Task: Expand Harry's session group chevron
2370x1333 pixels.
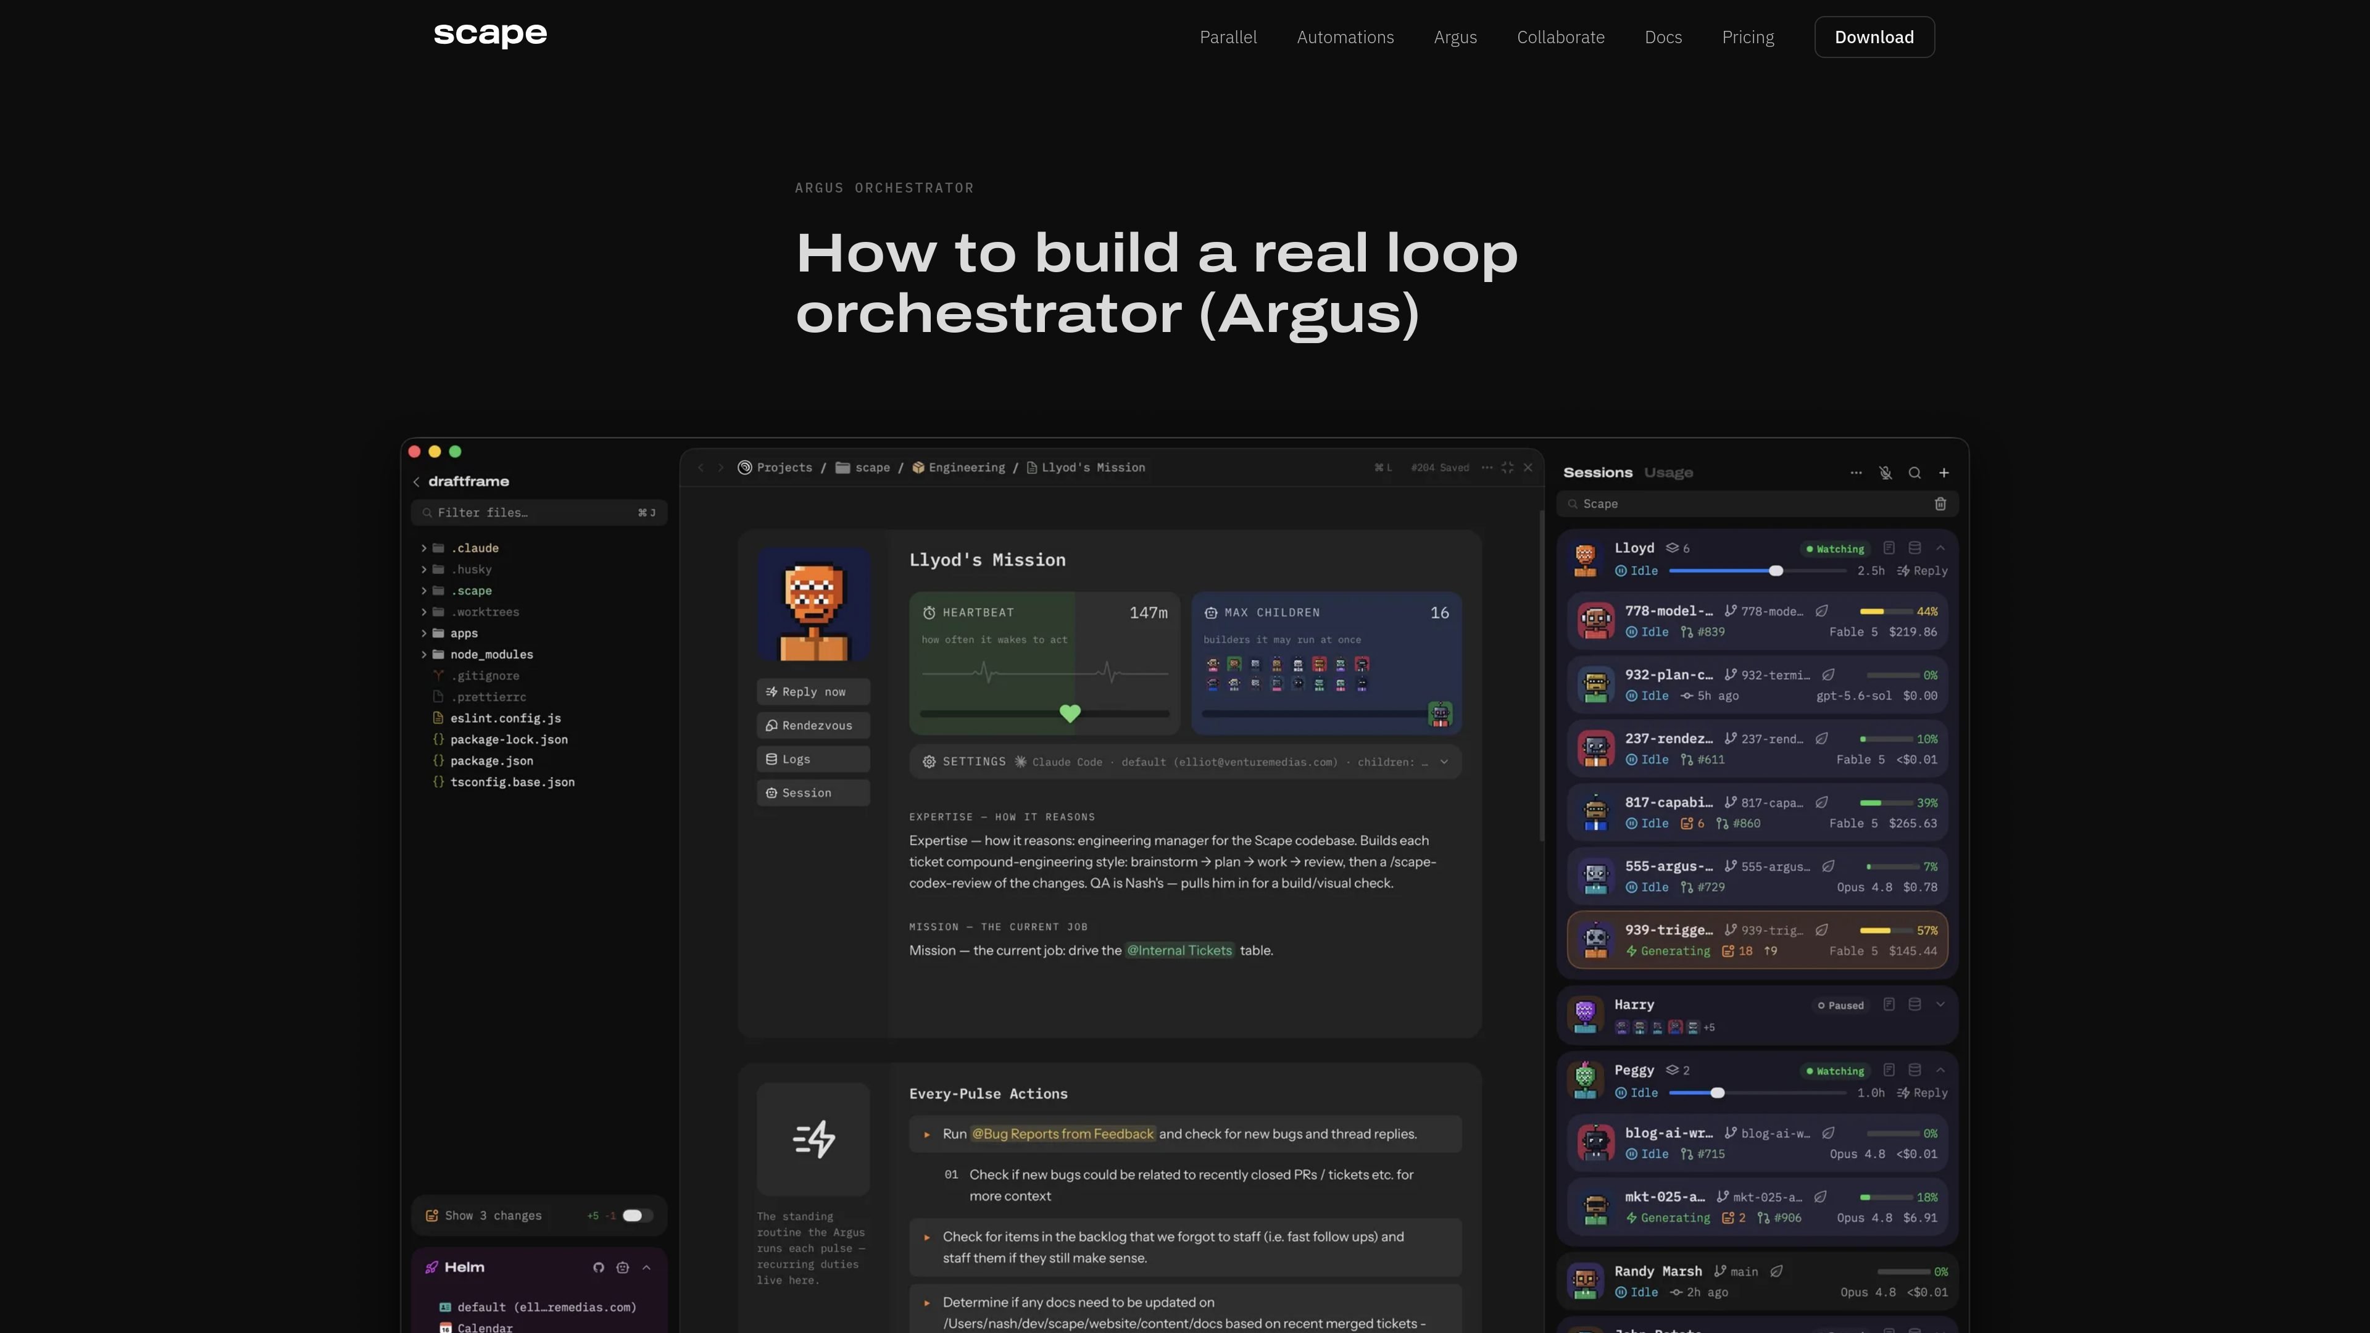Action: tap(1940, 1005)
